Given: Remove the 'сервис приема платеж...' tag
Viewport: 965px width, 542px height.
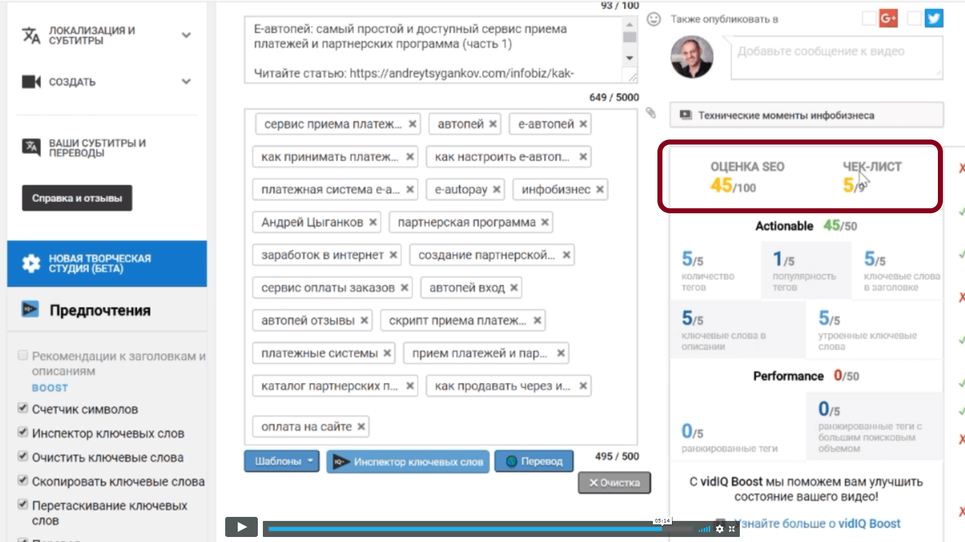Looking at the screenshot, I should pos(412,124).
